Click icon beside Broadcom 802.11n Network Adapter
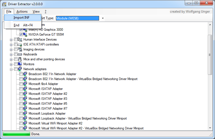The image size is (215, 139). tap(25, 74)
